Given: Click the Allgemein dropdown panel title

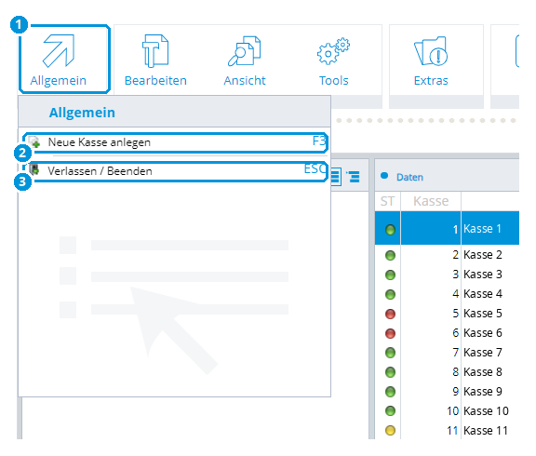Looking at the screenshot, I should (x=82, y=113).
